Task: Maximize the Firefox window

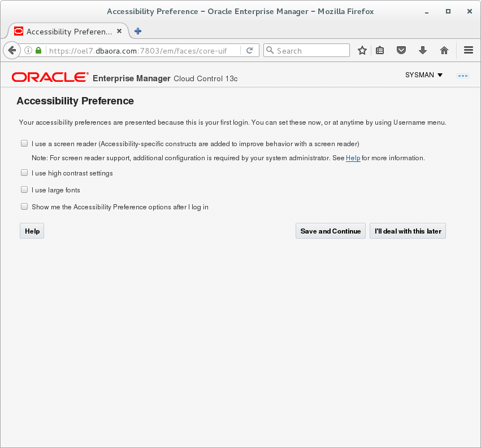Action: (448, 12)
